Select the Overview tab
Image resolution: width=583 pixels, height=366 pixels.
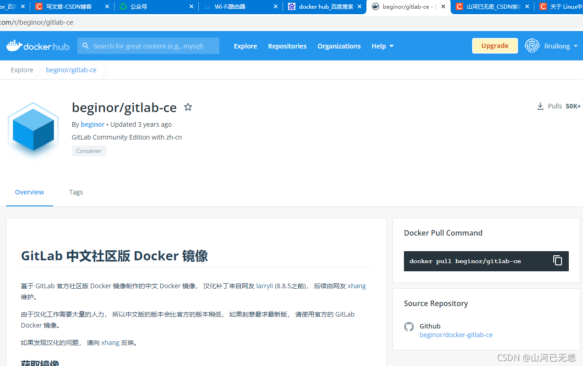tap(29, 192)
